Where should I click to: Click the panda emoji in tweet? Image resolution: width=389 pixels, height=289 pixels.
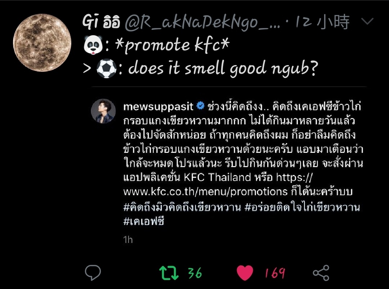pos(93,45)
